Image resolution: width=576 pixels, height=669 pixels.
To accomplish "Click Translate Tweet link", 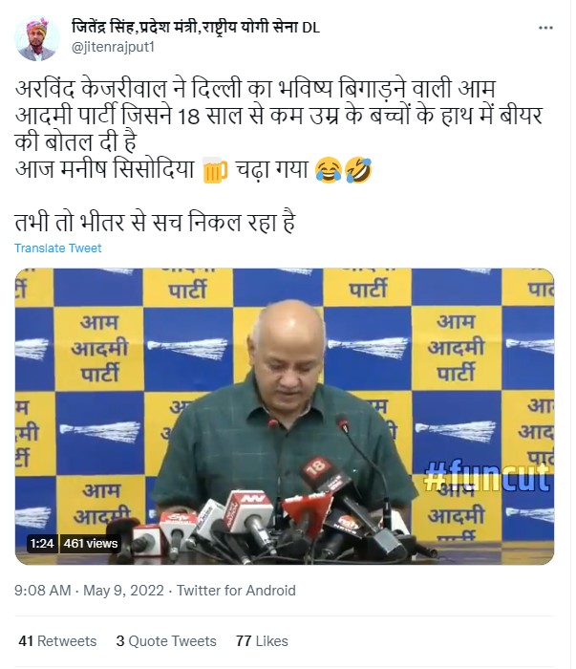I will point(58,248).
